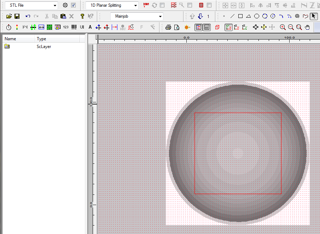Select the rectangle drawing tool

(x=240, y=16)
